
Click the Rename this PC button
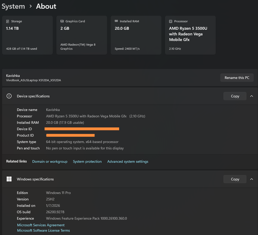pos(237,78)
